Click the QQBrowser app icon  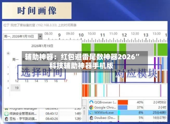coord(91,102)
